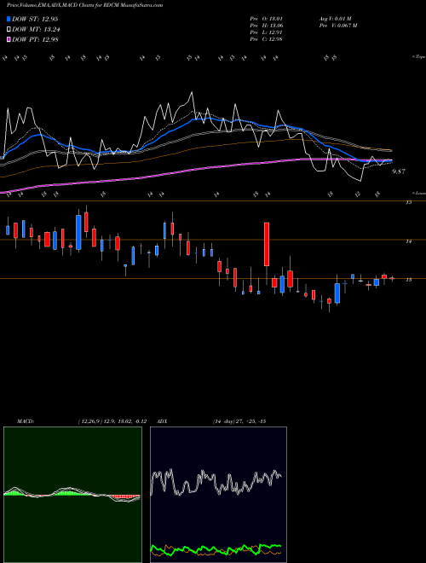Click the 'Pre C: 12.98' value
This screenshot has height=563, width=426.
266,38
